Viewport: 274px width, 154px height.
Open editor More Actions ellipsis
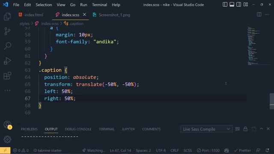click(x=267, y=15)
